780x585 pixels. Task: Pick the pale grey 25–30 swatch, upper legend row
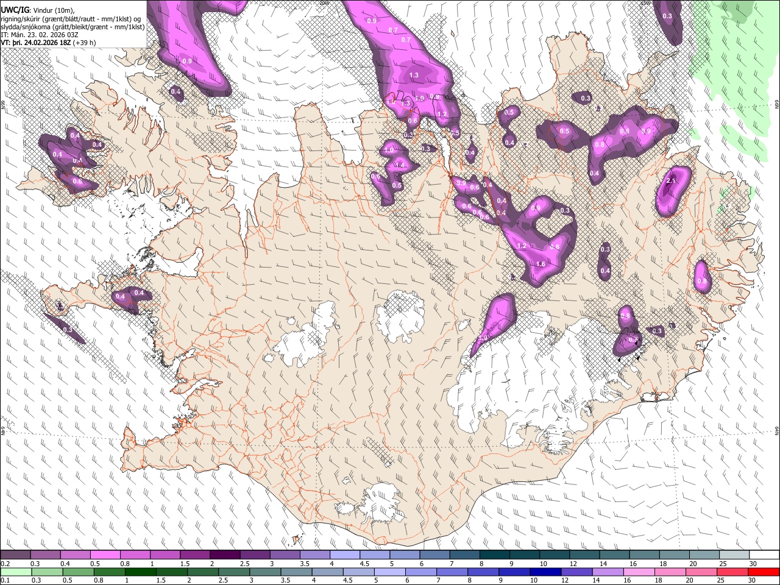pyautogui.click(x=733, y=555)
